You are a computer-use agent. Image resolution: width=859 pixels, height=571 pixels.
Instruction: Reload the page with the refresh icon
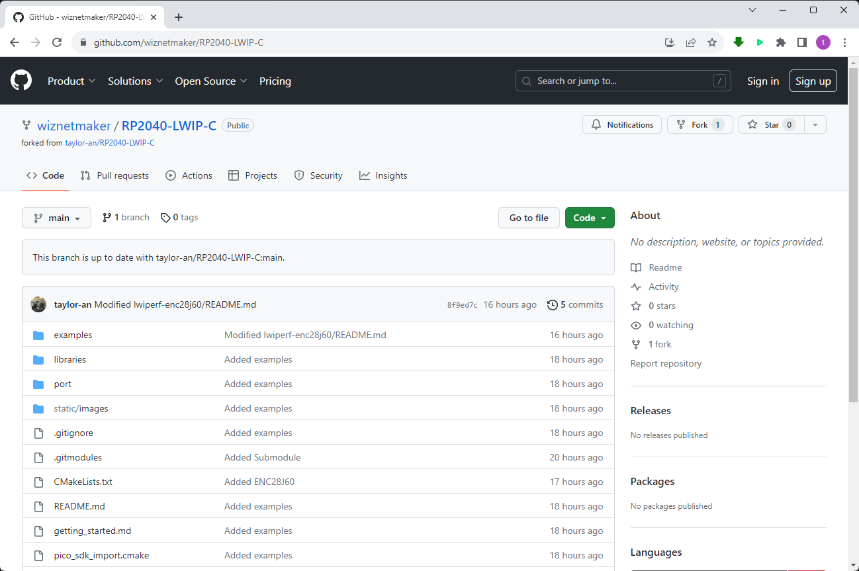[57, 42]
